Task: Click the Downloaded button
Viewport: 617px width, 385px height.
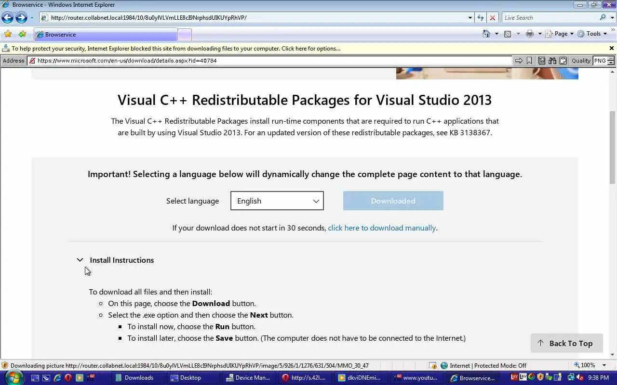Action: (393, 201)
